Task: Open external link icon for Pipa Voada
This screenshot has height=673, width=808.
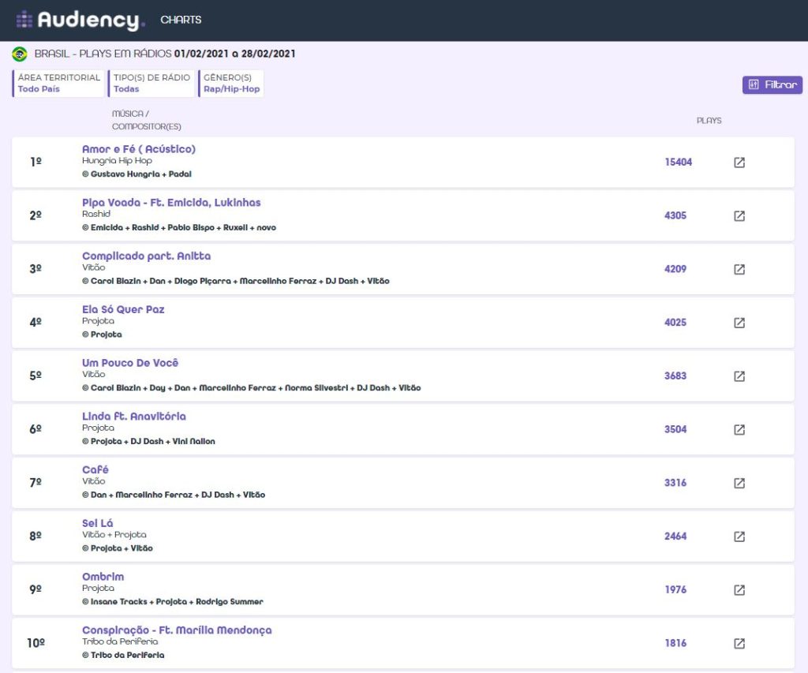Action: click(739, 216)
